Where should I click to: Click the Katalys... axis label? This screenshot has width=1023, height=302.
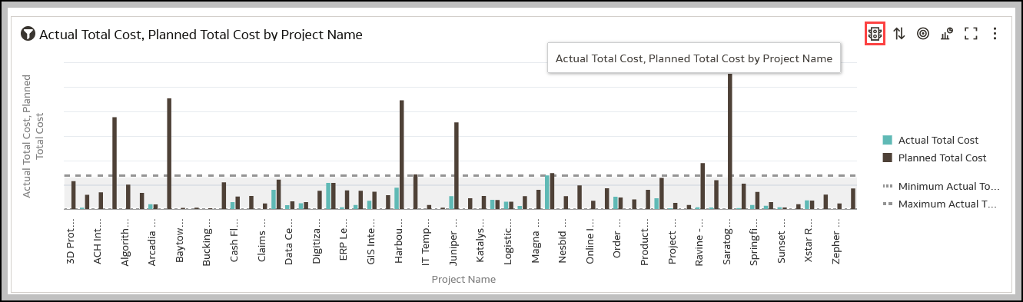point(480,240)
